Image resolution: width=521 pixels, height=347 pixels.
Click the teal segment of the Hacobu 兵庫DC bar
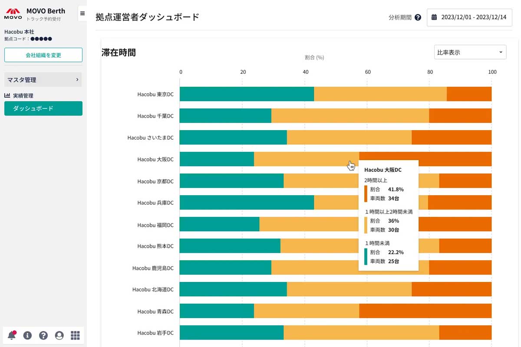[247, 203]
